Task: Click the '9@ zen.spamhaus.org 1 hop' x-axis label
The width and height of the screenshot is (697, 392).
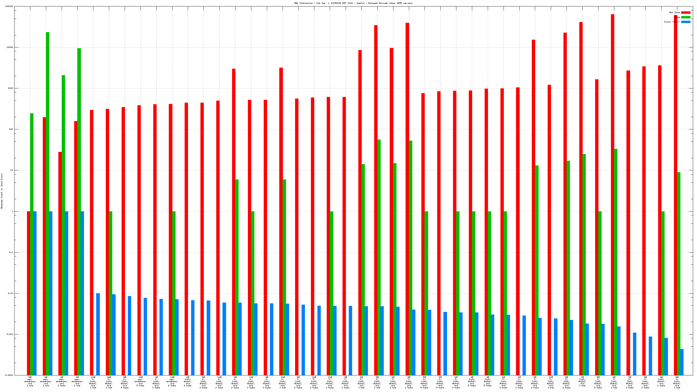Action: [30, 381]
